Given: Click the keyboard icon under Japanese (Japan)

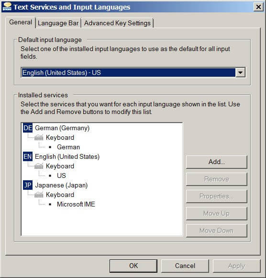Looking at the screenshot, I should click(39, 195).
